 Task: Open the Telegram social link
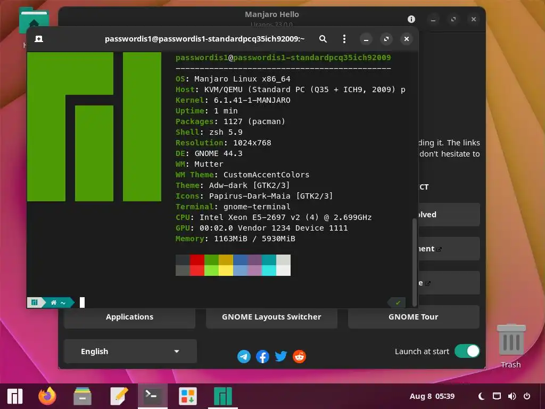click(244, 356)
